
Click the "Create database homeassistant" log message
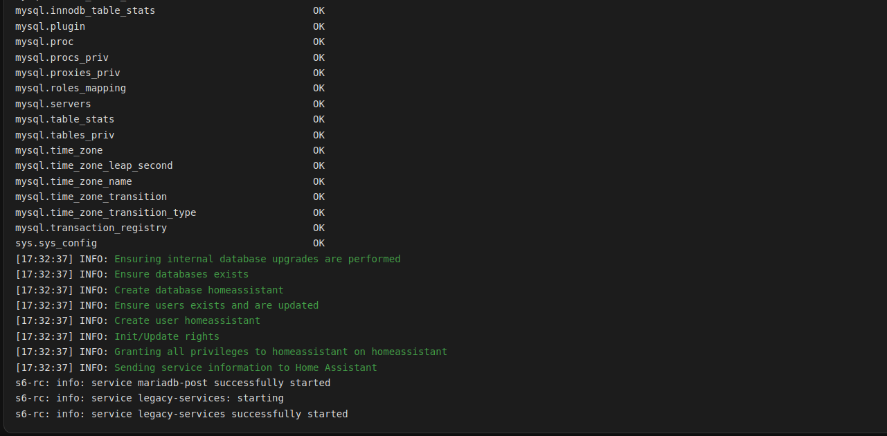click(199, 290)
